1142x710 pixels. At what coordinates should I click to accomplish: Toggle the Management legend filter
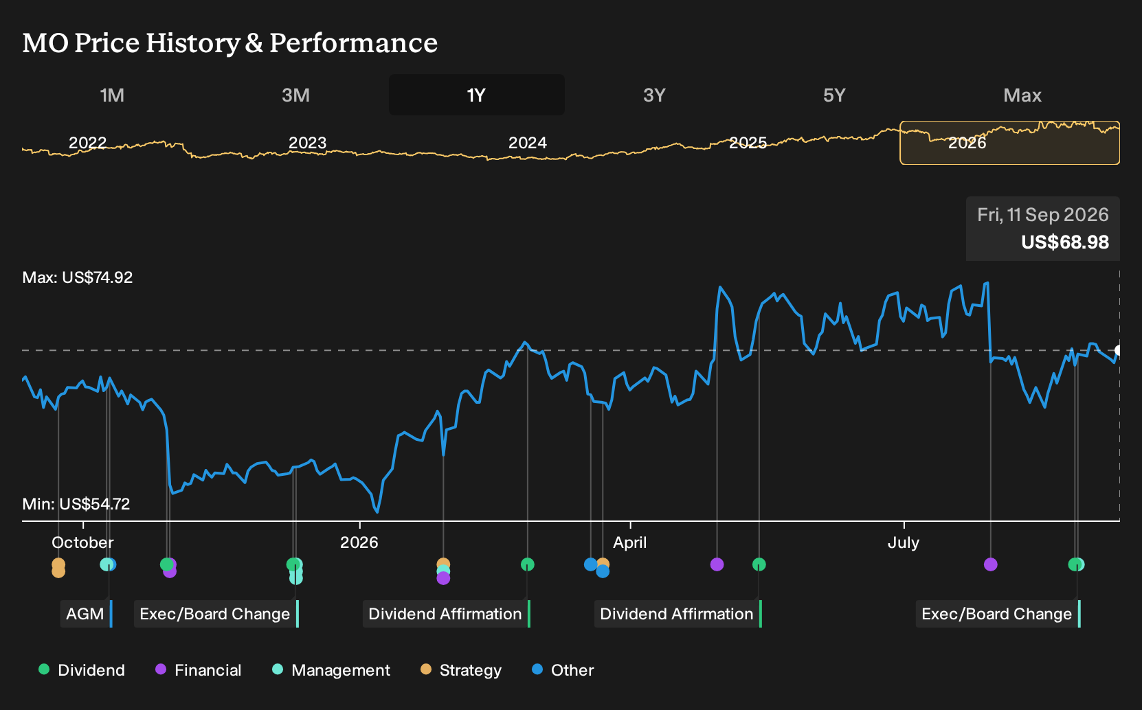pyautogui.click(x=331, y=670)
